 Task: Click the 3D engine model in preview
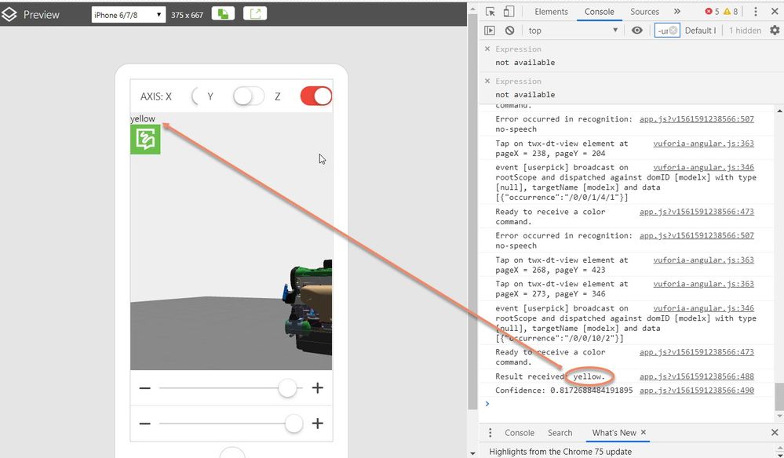(x=308, y=307)
